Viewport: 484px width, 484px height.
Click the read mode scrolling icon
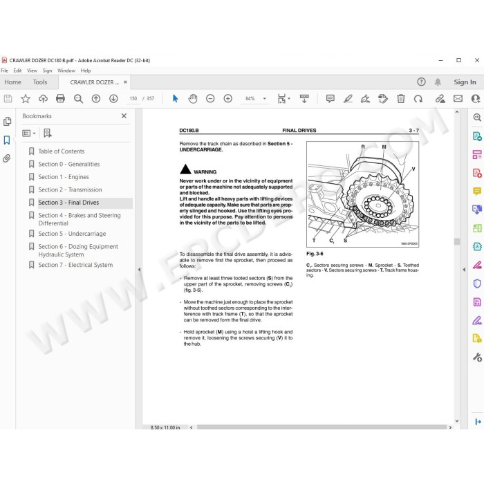[x=304, y=98]
